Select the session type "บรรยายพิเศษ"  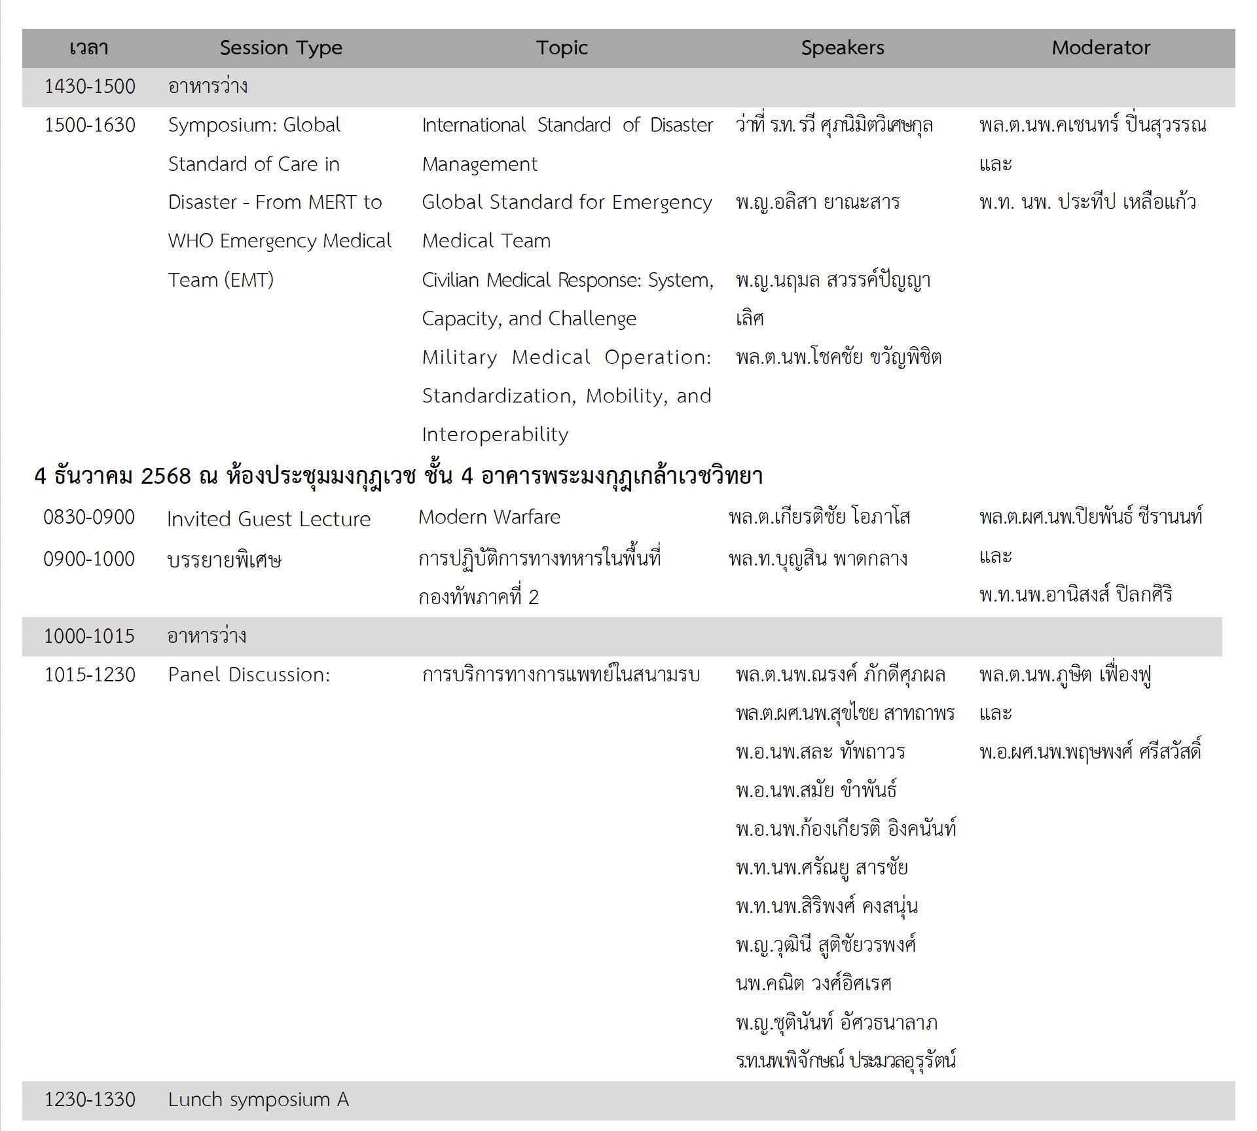pos(224,560)
